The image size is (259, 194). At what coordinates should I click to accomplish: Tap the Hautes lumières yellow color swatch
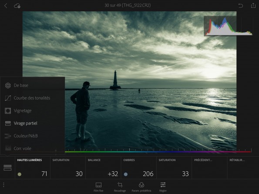[x=20, y=174]
